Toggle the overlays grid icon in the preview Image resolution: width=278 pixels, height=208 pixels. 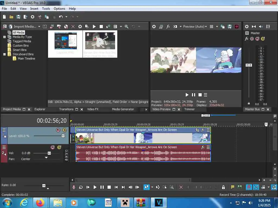click(x=211, y=27)
